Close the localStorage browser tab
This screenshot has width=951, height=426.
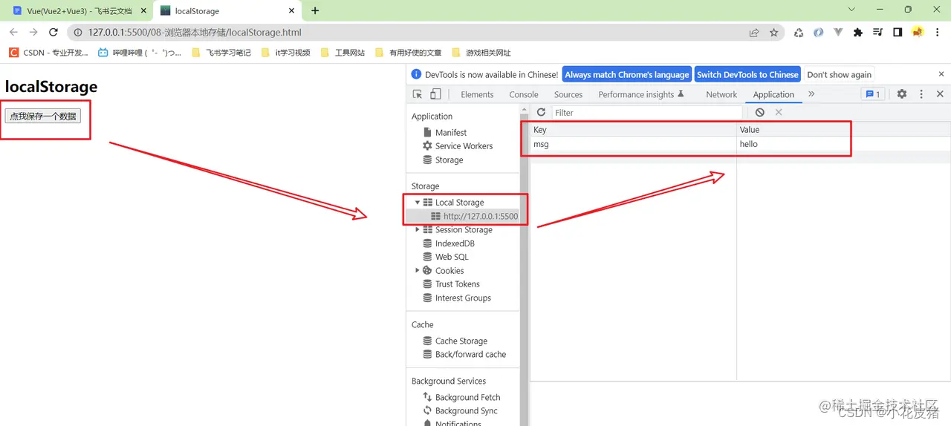292,11
